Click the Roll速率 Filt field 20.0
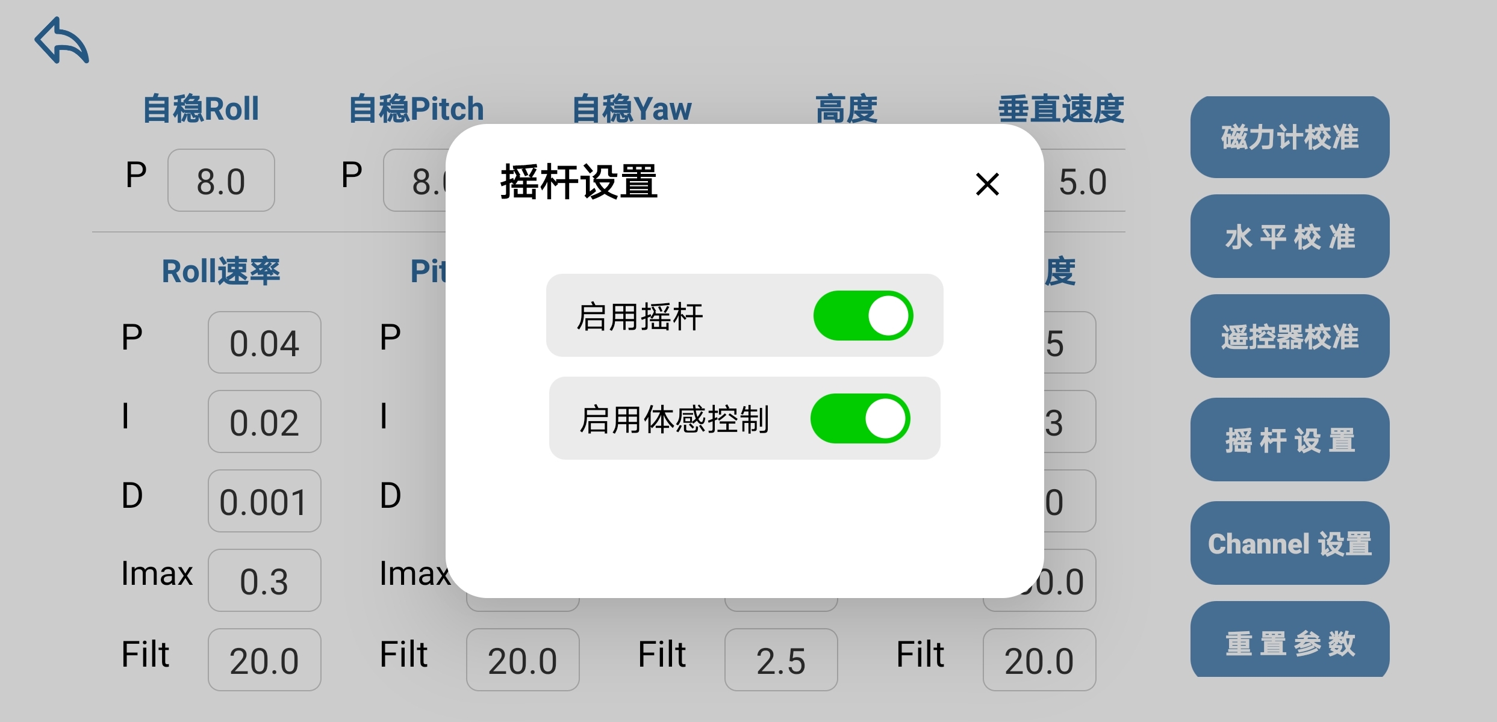Viewport: 1497px width, 722px height. point(264,660)
